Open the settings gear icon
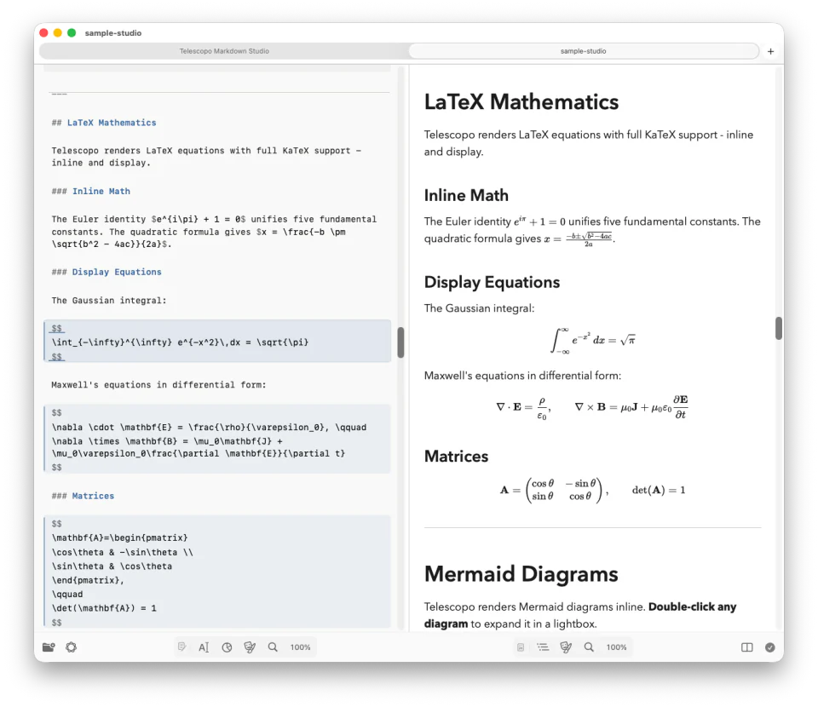This screenshot has width=818, height=707. 72,647
